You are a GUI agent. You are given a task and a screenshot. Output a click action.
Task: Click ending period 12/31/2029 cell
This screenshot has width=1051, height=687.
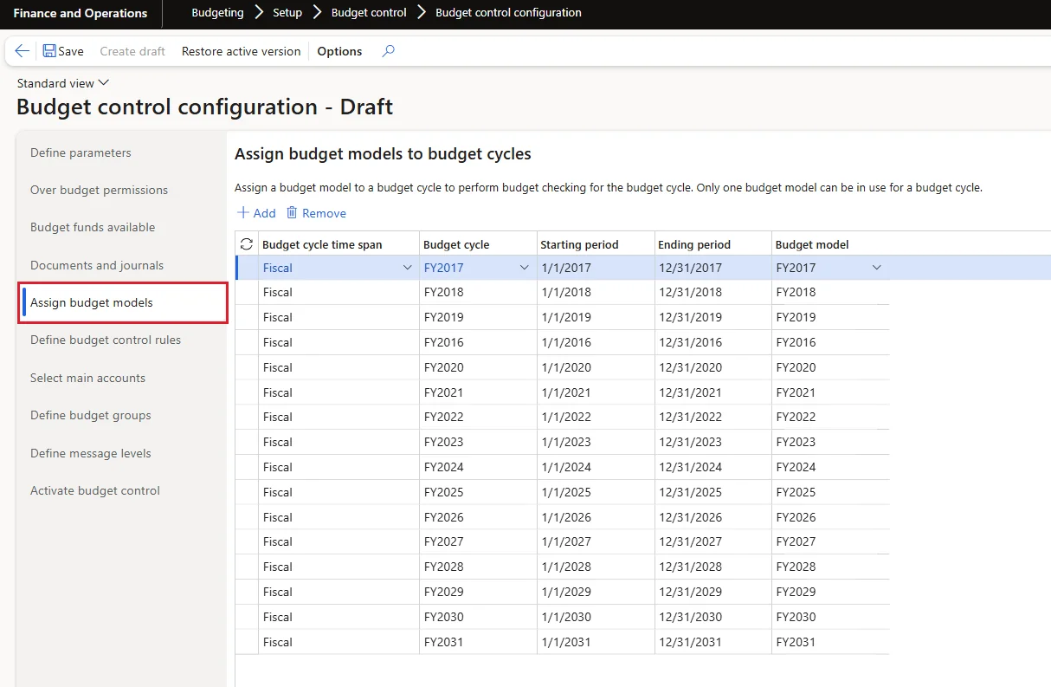coord(713,592)
